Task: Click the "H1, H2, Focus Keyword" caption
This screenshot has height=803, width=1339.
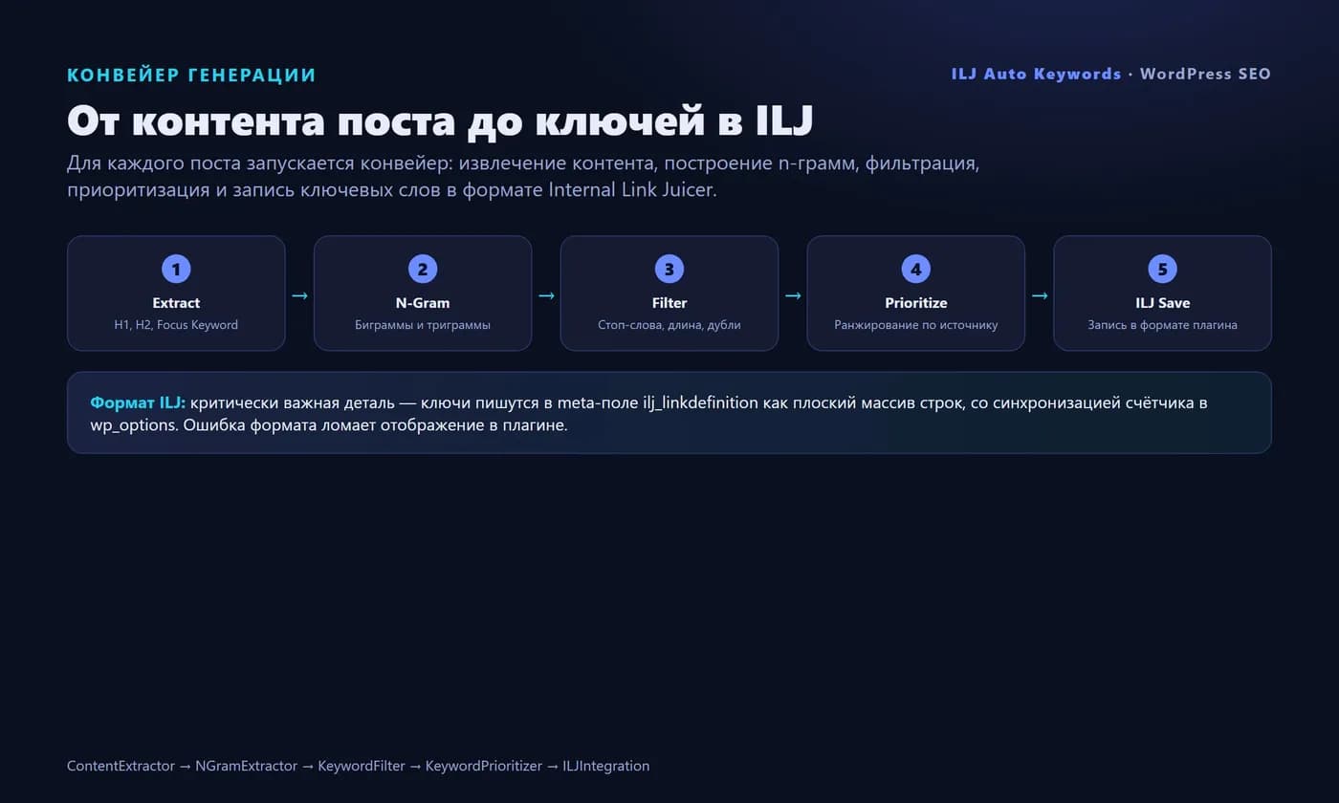Action: pos(176,325)
